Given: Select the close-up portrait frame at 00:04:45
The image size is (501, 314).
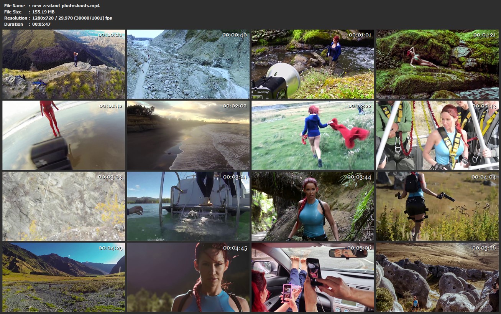Looking at the screenshot, I should [188, 277].
